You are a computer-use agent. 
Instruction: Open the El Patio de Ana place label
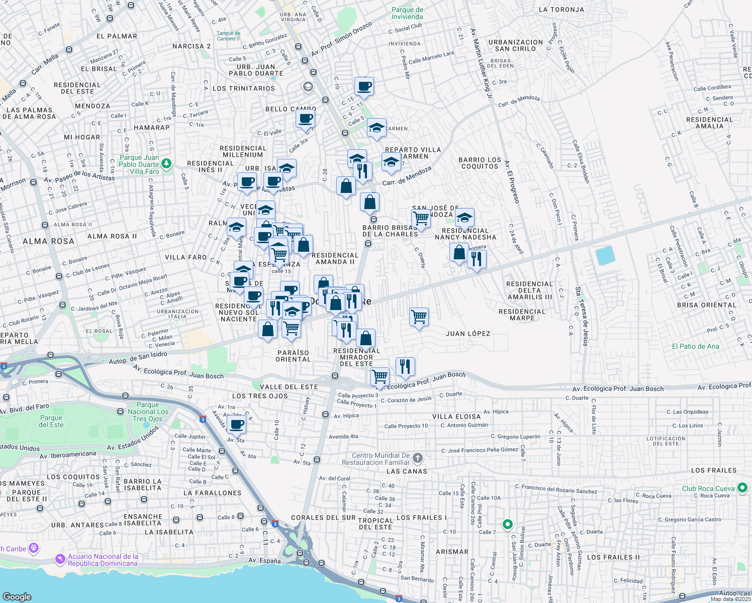(x=695, y=346)
